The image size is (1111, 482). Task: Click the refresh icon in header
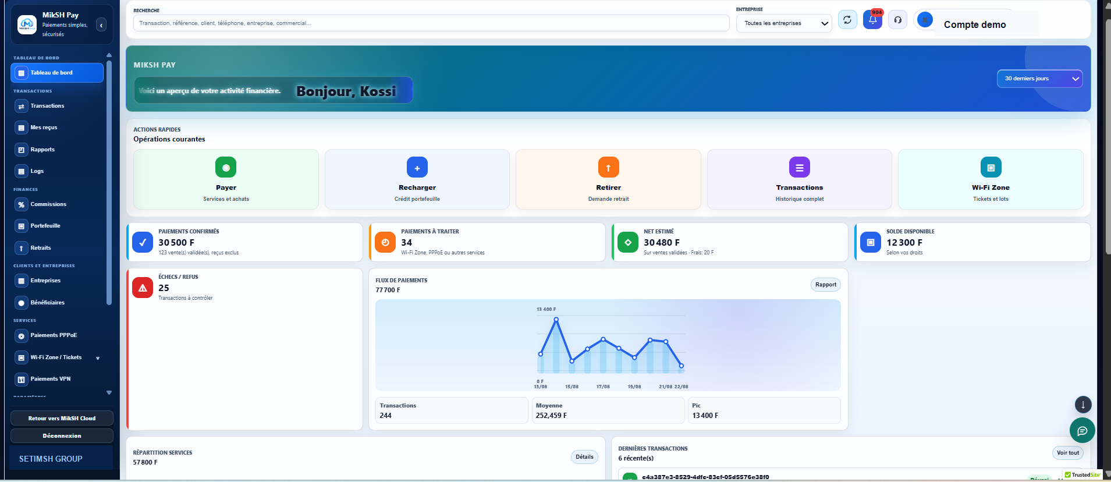tap(847, 20)
